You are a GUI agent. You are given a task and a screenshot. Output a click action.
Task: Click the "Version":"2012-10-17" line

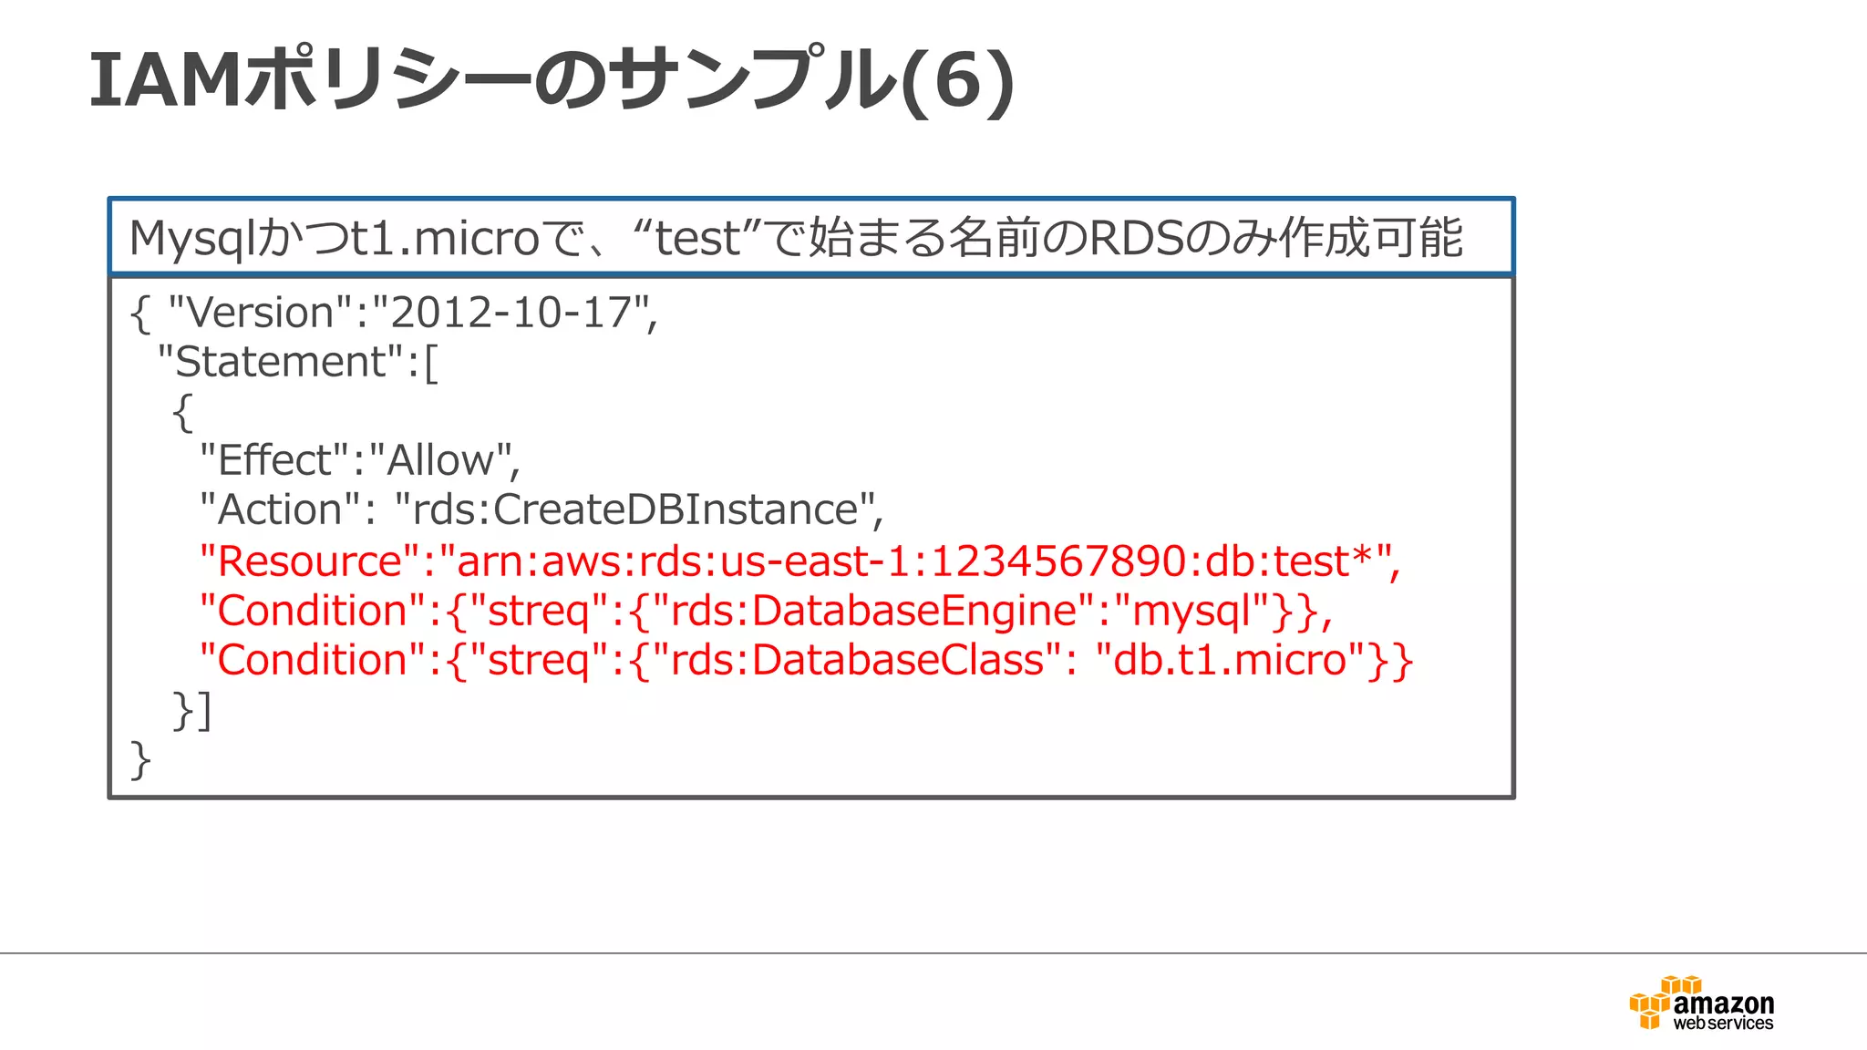[394, 314]
